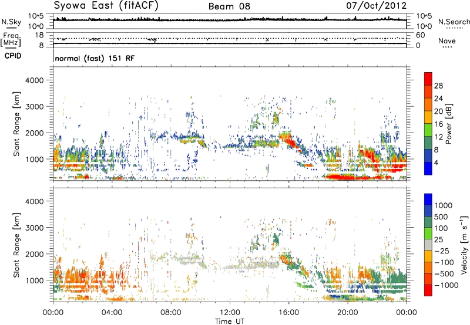Click the '18' frequency axis value

coord(39,35)
